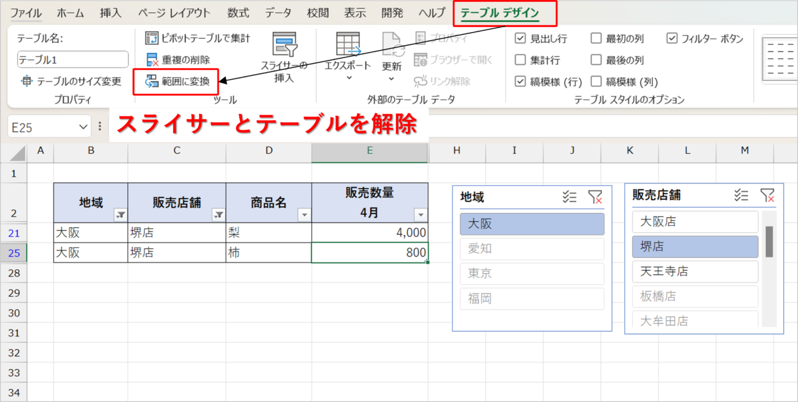This screenshot has height=402, width=798.
Task: Clear the filter on the 販売店舗 slicer
Action: [x=767, y=196]
